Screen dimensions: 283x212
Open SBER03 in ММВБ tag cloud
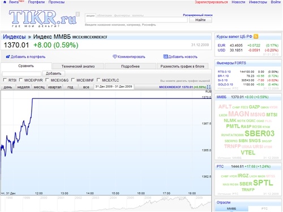point(260,133)
